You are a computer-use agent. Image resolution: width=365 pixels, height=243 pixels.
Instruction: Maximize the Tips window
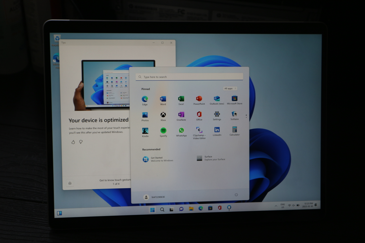[163, 43]
